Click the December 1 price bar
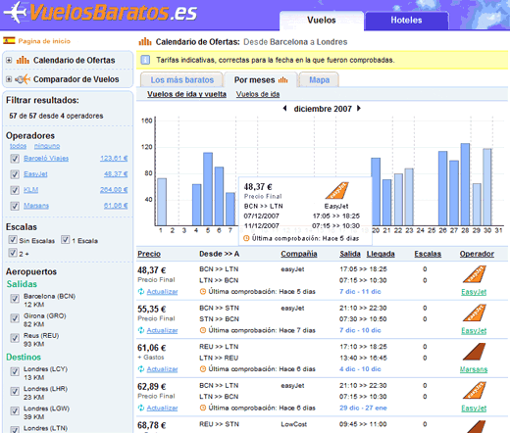The height and width of the screenshot is (433, 510). click(x=162, y=202)
